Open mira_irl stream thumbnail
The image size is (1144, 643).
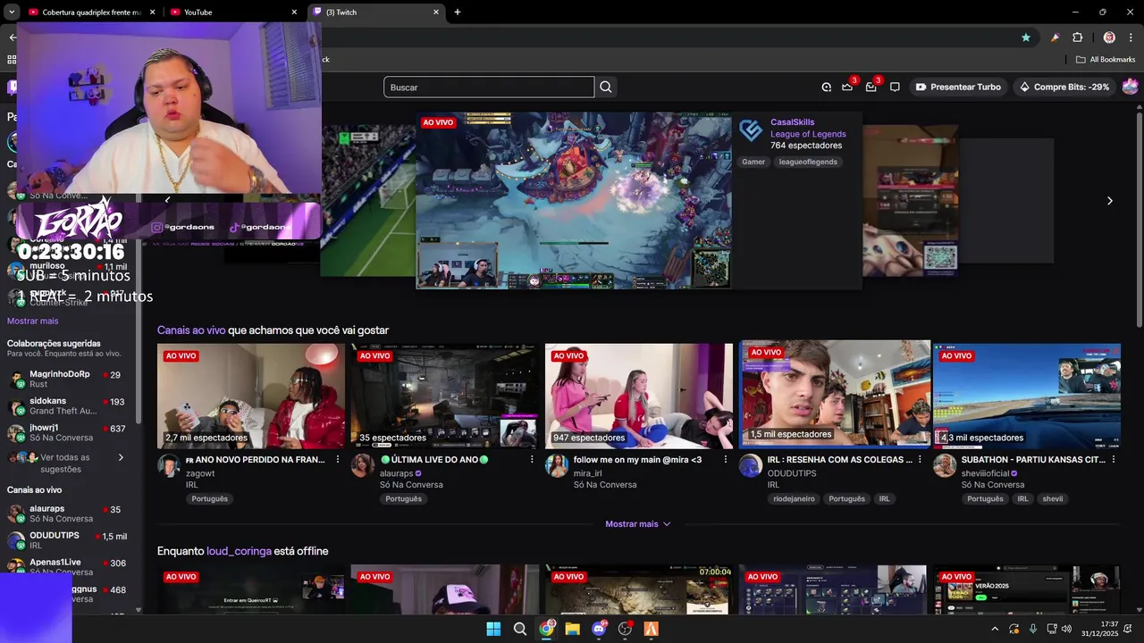[x=639, y=396]
